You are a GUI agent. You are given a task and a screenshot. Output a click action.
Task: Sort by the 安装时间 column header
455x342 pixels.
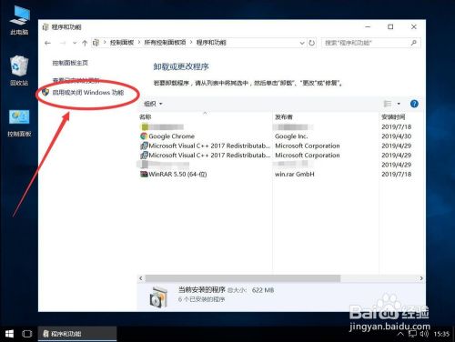click(x=393, y=117)
